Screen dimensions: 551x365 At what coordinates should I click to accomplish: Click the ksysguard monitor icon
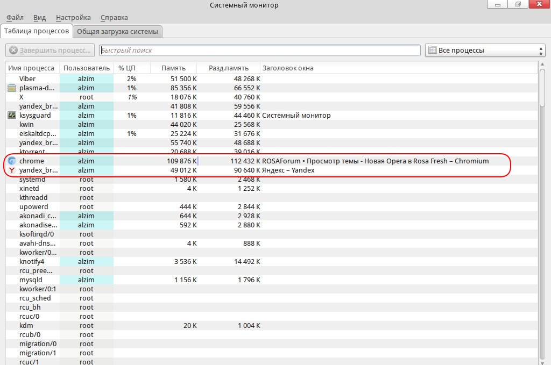click(x=12, y=116)
